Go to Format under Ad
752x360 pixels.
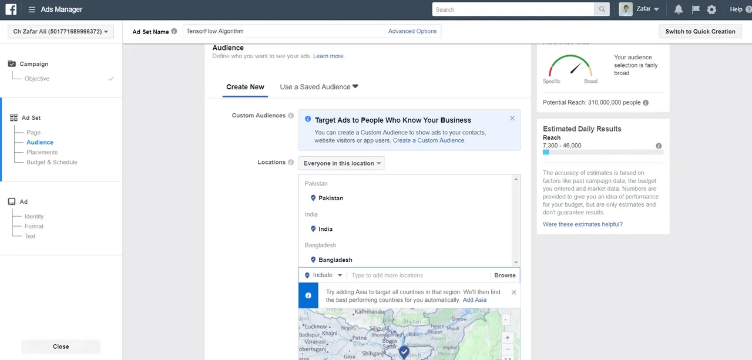34,226
